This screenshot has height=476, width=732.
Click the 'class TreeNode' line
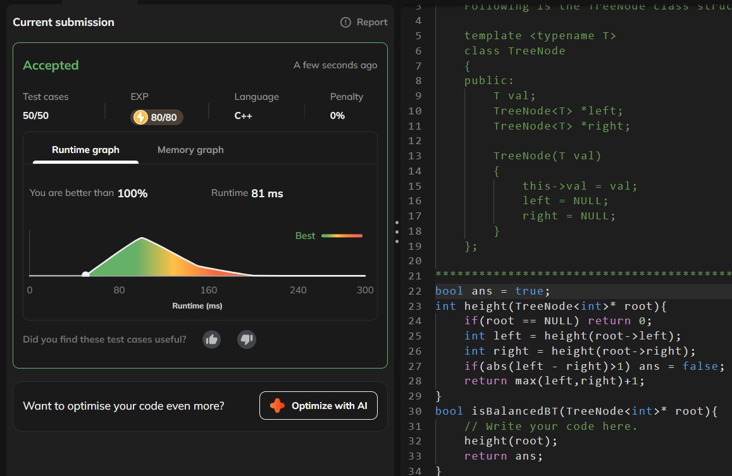pyautogui.click(x=514, y=51)
